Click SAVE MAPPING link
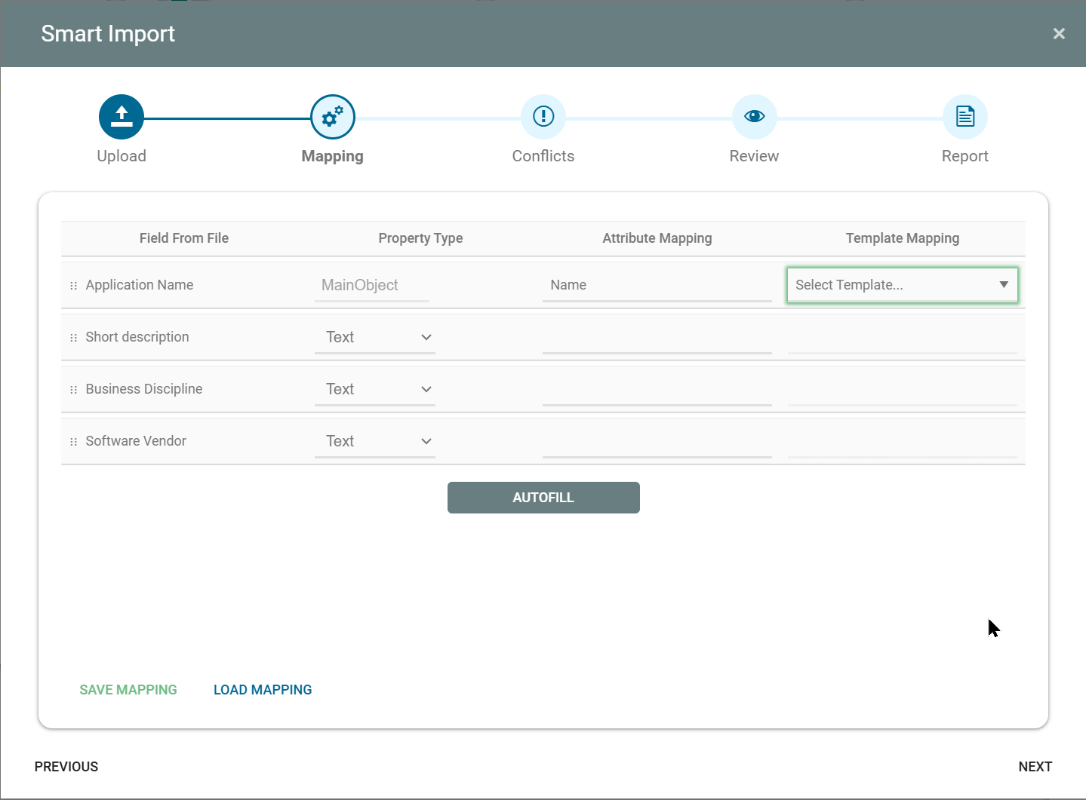The height and width of the screenshot is (800, 1086). click(128, 690)
